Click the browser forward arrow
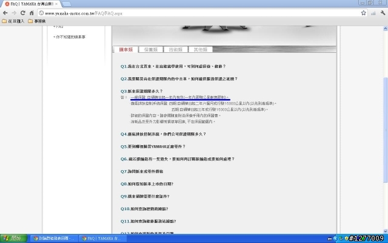 pos(14,13)
